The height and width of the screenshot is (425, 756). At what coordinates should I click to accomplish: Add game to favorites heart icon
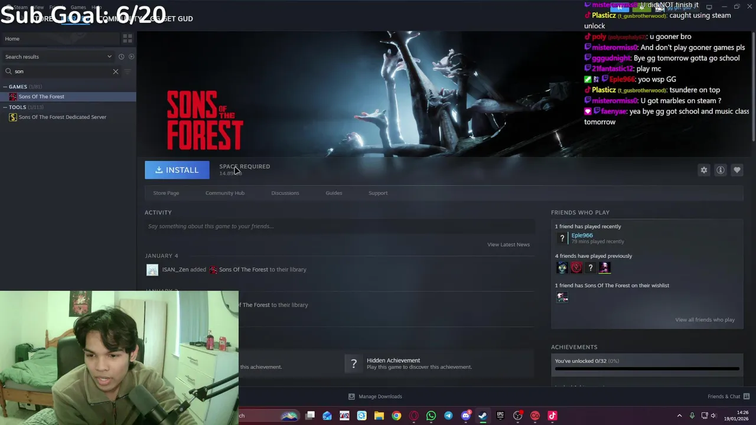737,170
